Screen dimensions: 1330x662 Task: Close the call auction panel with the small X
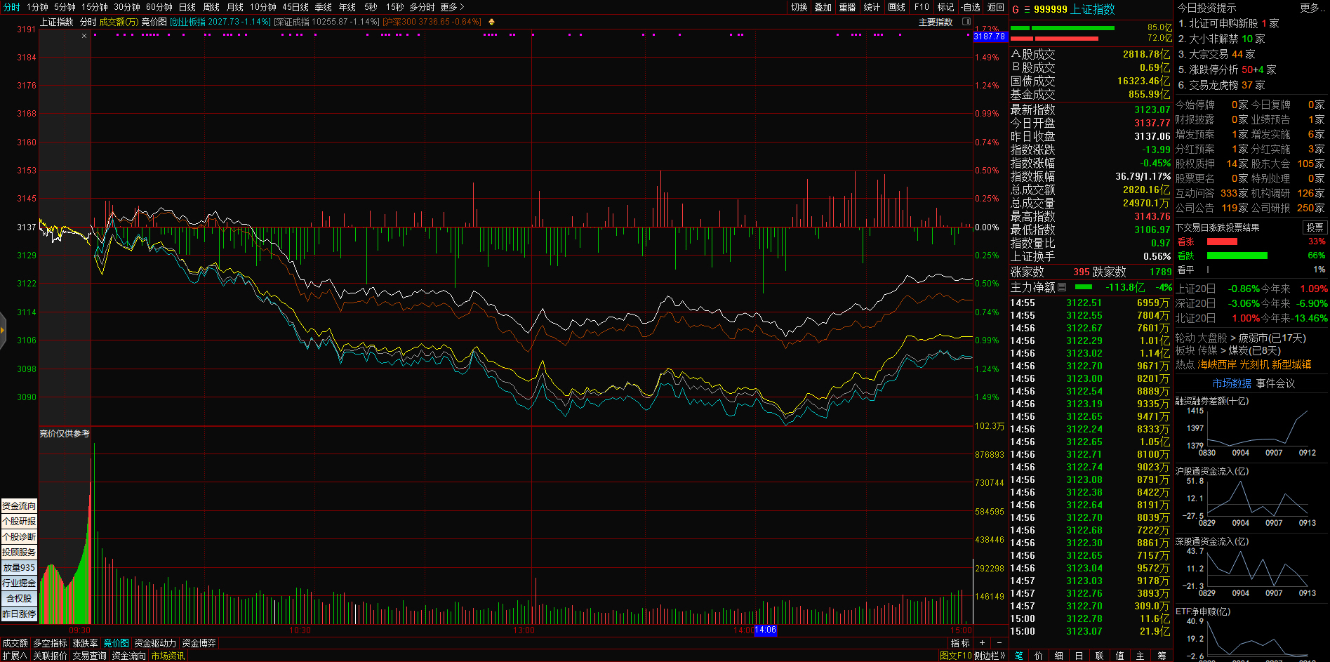pyautogui.click(x=84, y=36)
